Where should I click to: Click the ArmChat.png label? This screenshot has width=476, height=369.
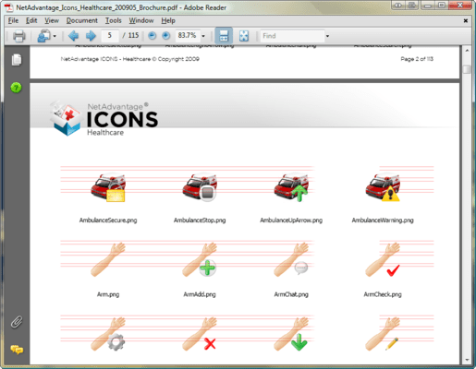pos(291,294)
